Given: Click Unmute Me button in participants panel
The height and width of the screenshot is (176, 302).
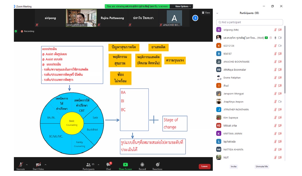Looking at the screenshot, I should click(262, 167).
